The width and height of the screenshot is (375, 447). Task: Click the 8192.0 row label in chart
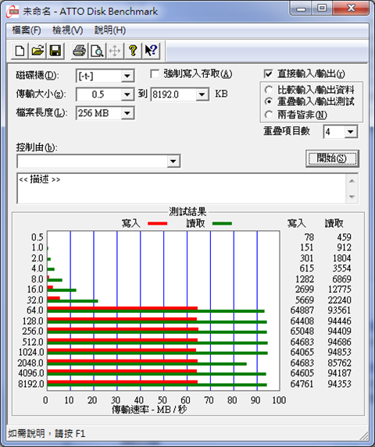[x=31, y=384]
